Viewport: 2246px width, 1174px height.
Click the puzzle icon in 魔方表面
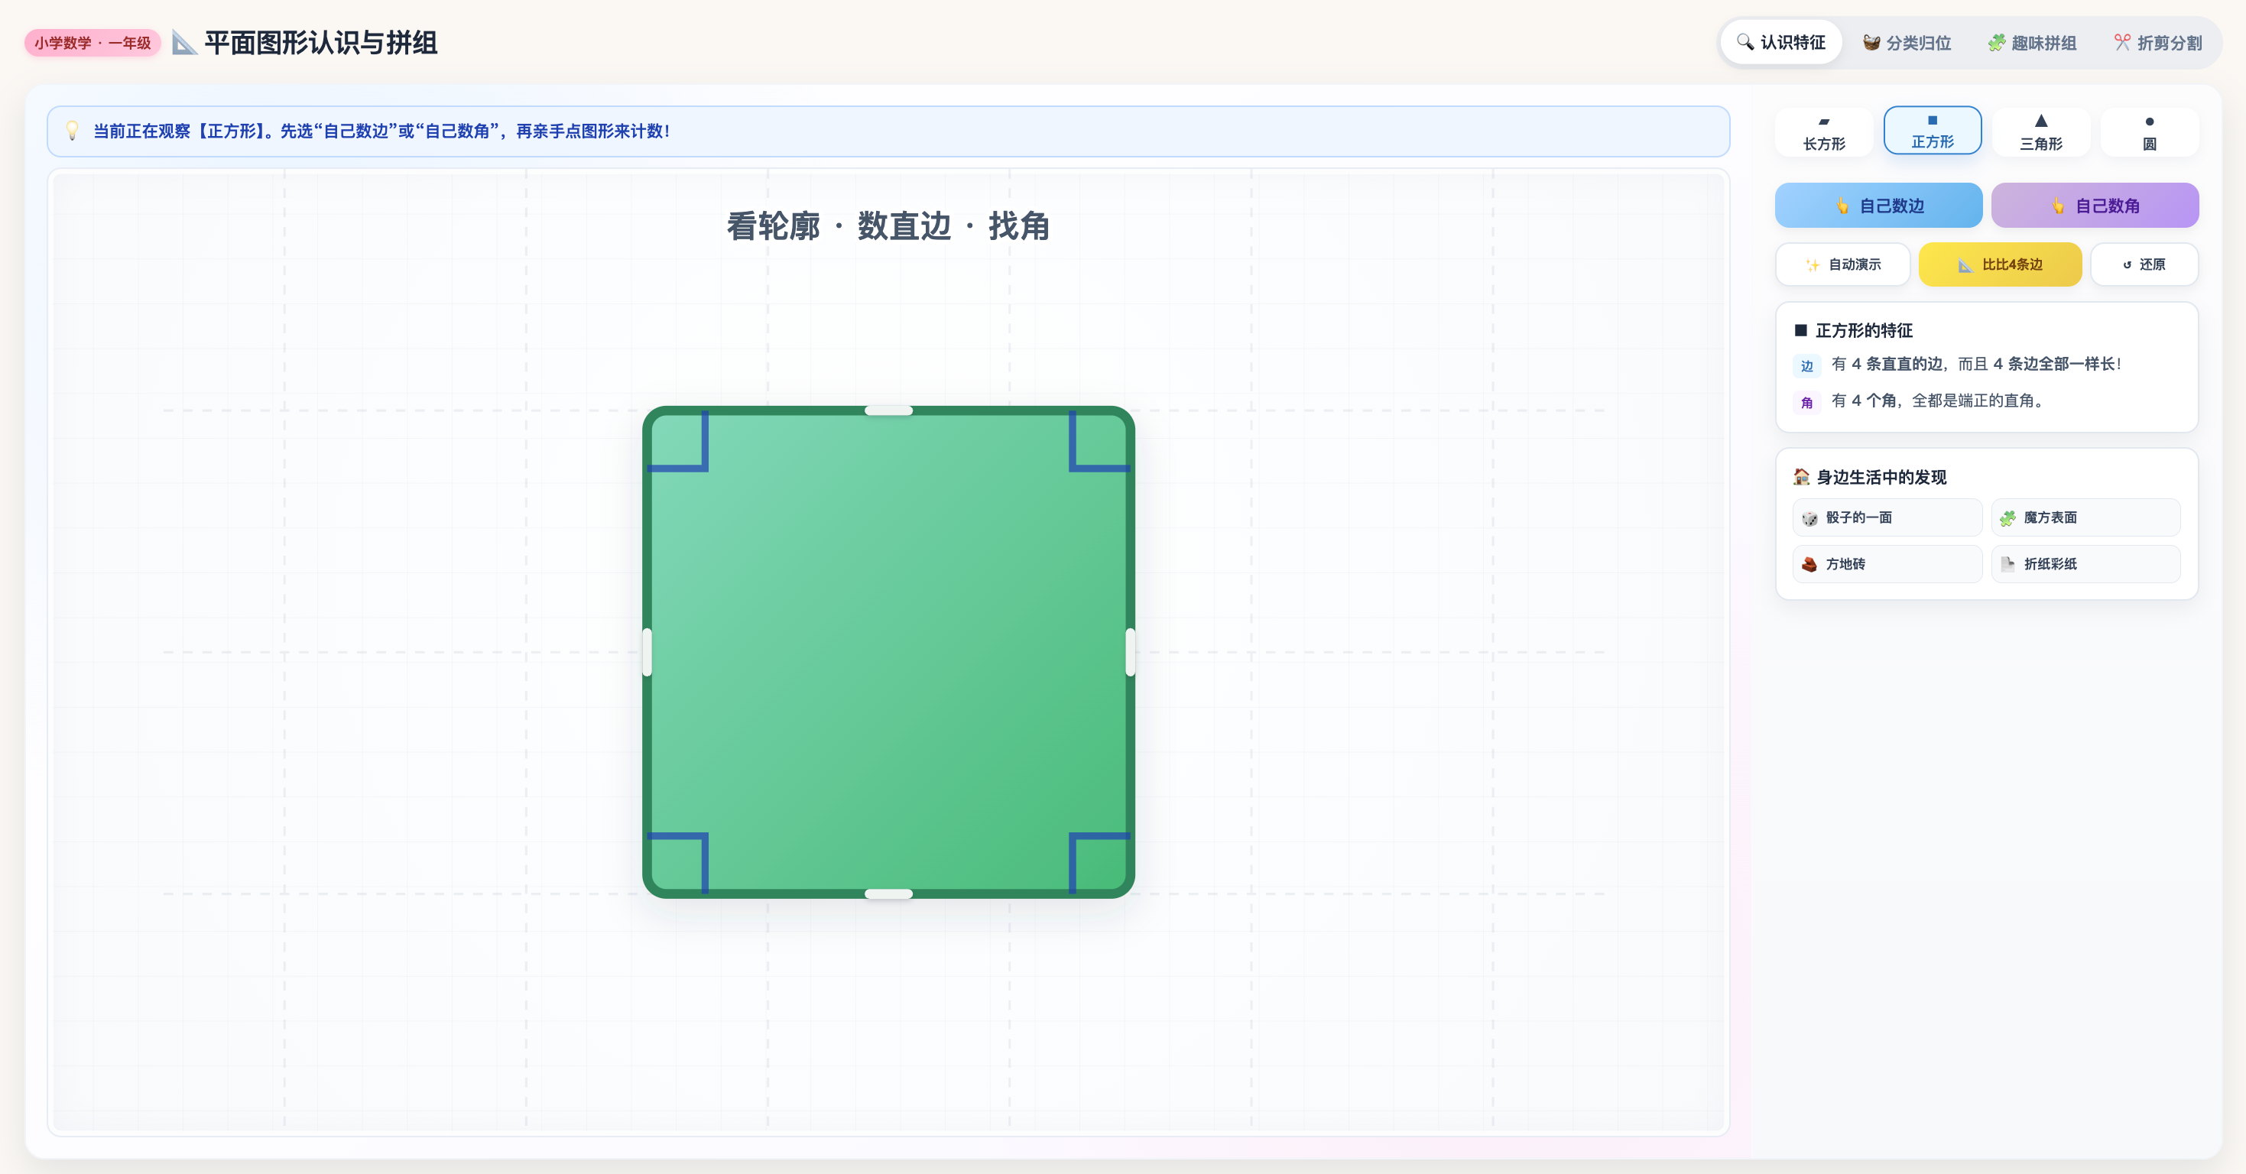pos(2008,518)
